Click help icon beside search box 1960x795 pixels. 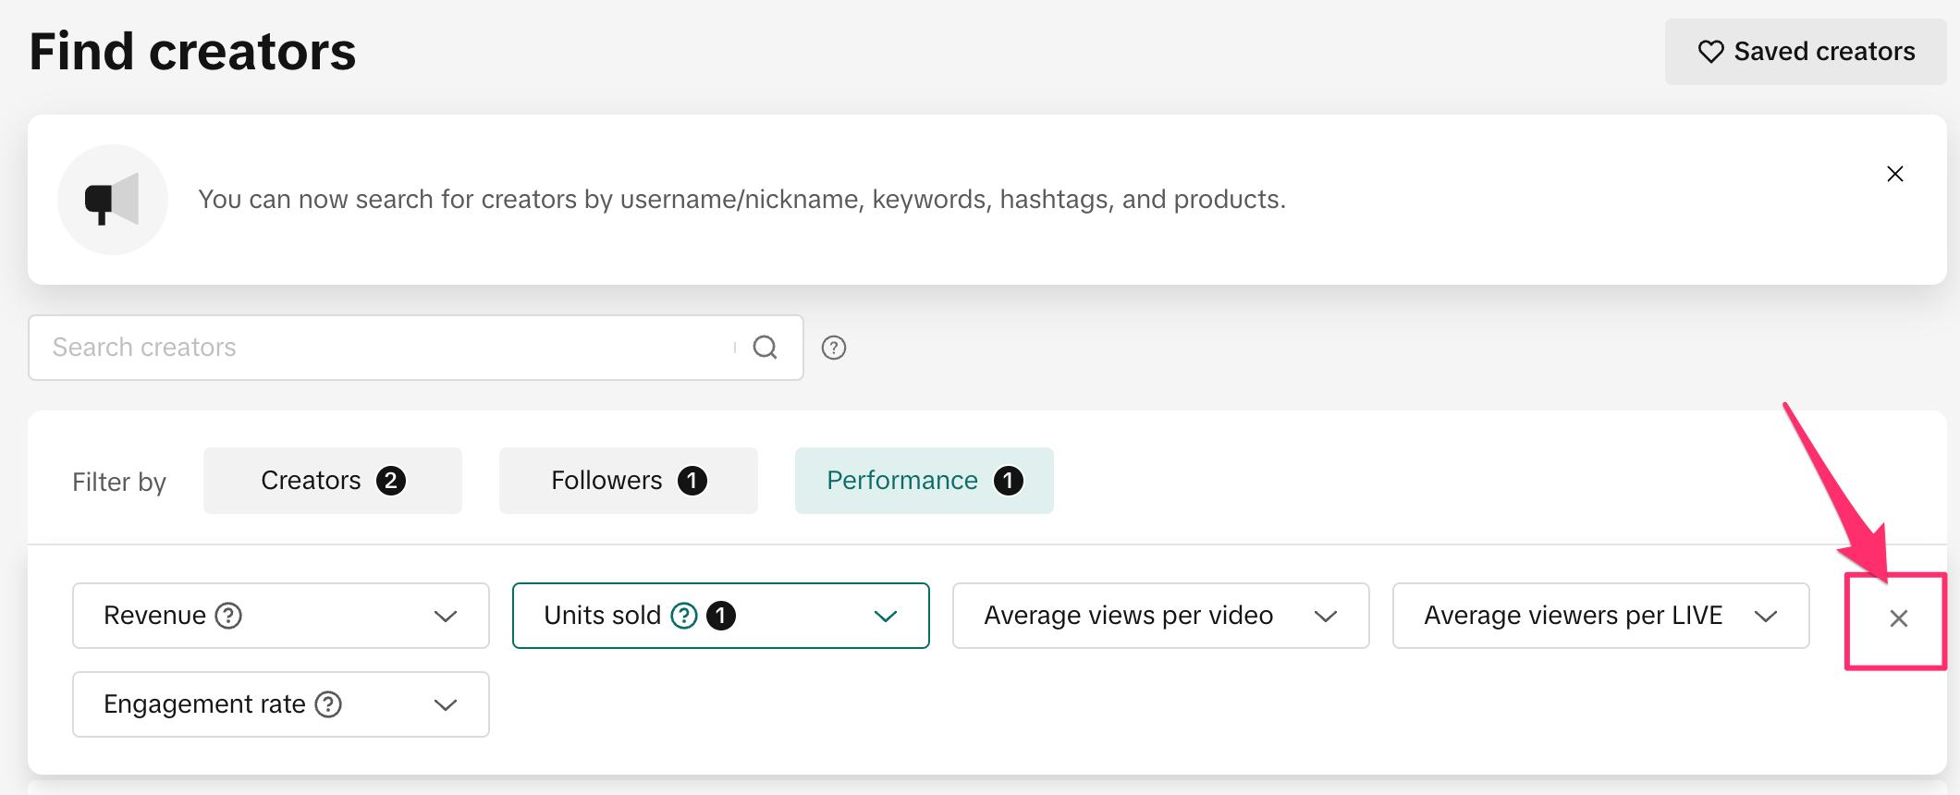(834, 348)
